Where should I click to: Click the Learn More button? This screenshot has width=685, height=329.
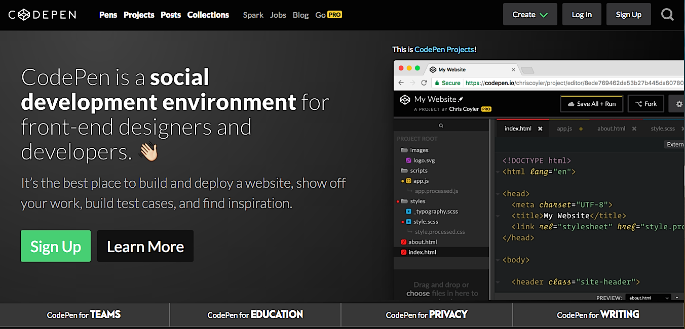pos(145,246)
